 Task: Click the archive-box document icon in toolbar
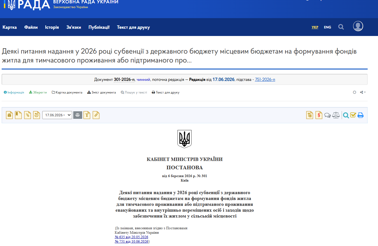coord(10,115)
